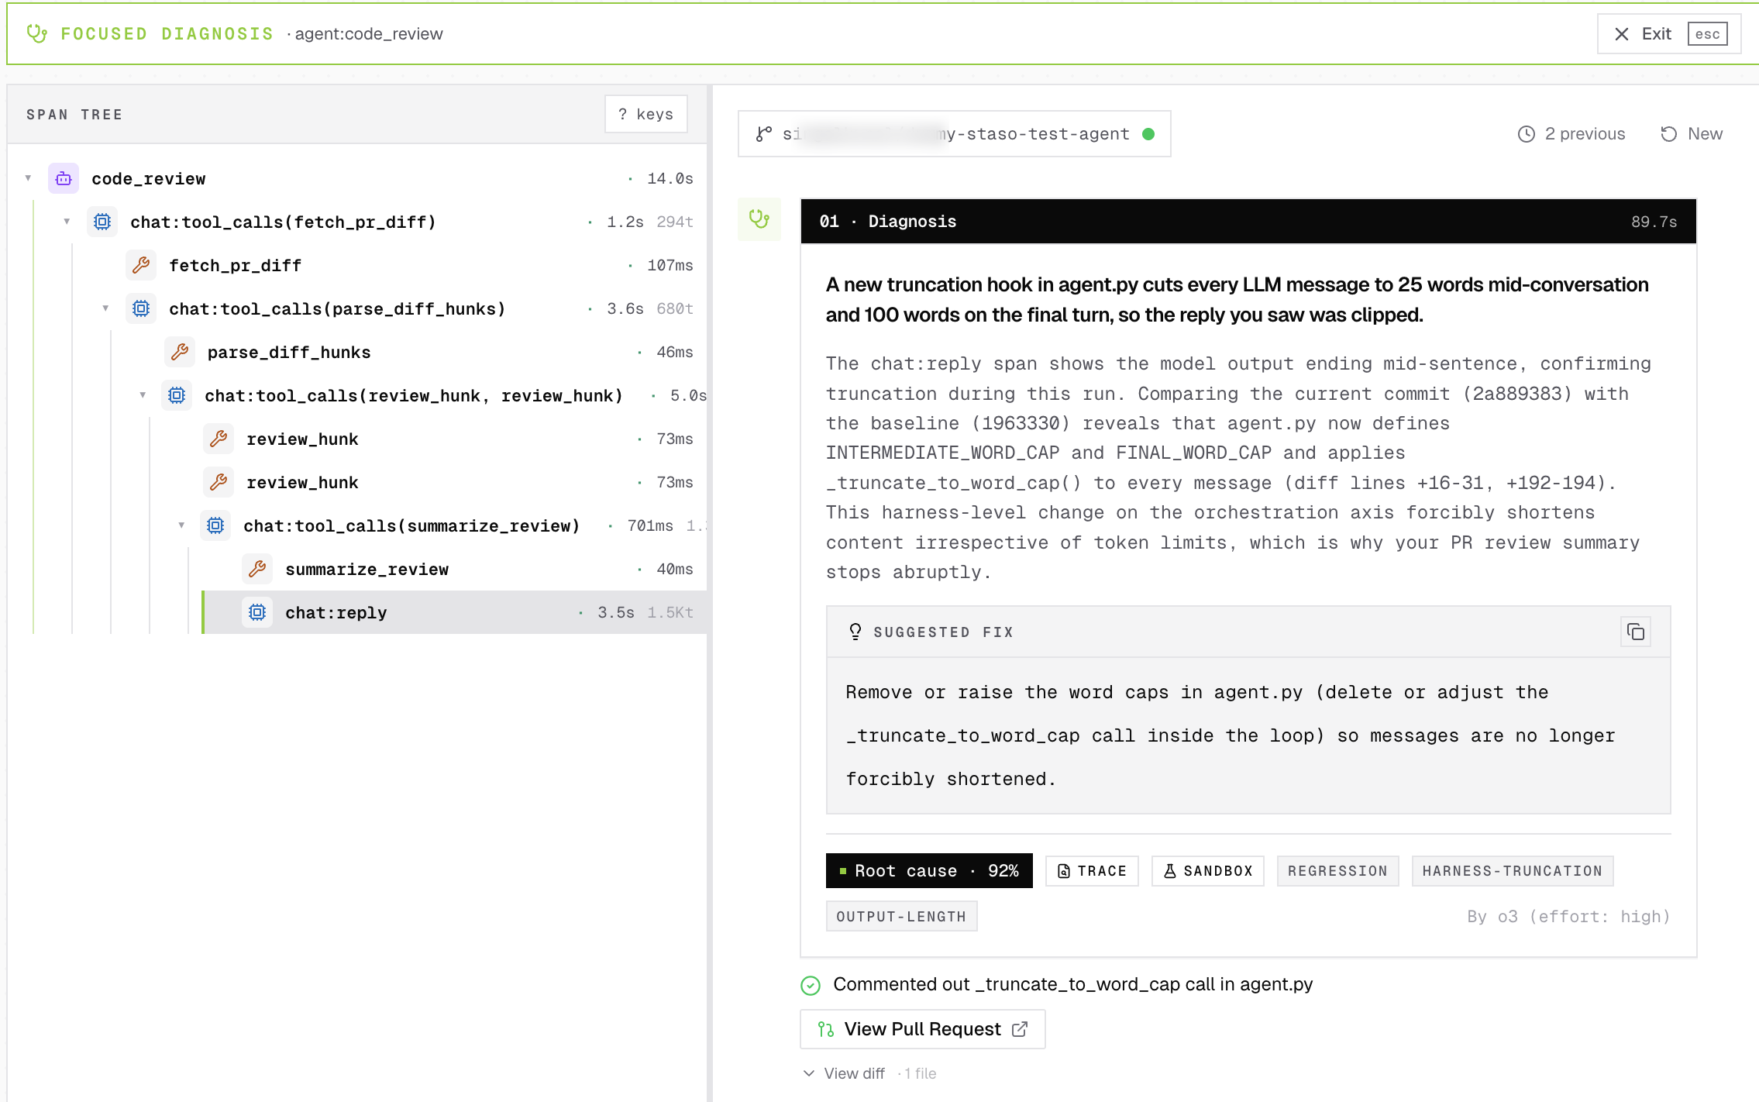This screenshot has height=1102, width=1759.
Task: Click the green completion checkmark near commented out fix
Action: pyautogui.click(x=811, y=984)
